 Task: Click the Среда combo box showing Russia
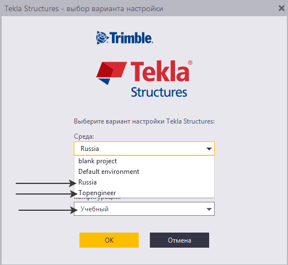pyautogui.click(x=144, y=149)
